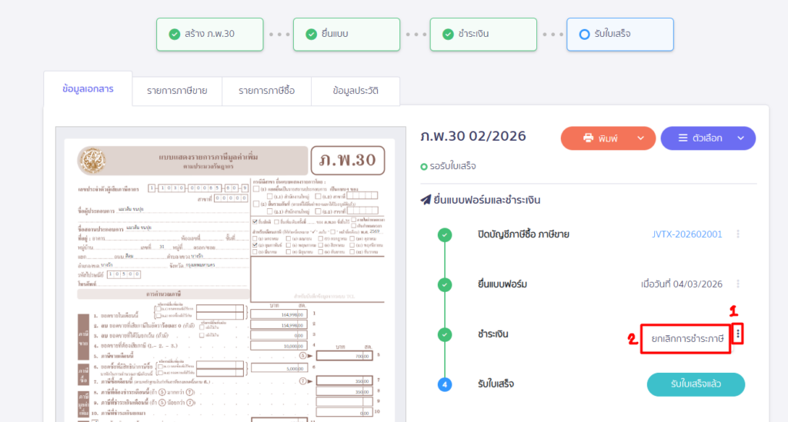Switch to รายการภาษีซื้อ tab
The image size is (788, 422).
pyautogui.click(x=266, y=91)
